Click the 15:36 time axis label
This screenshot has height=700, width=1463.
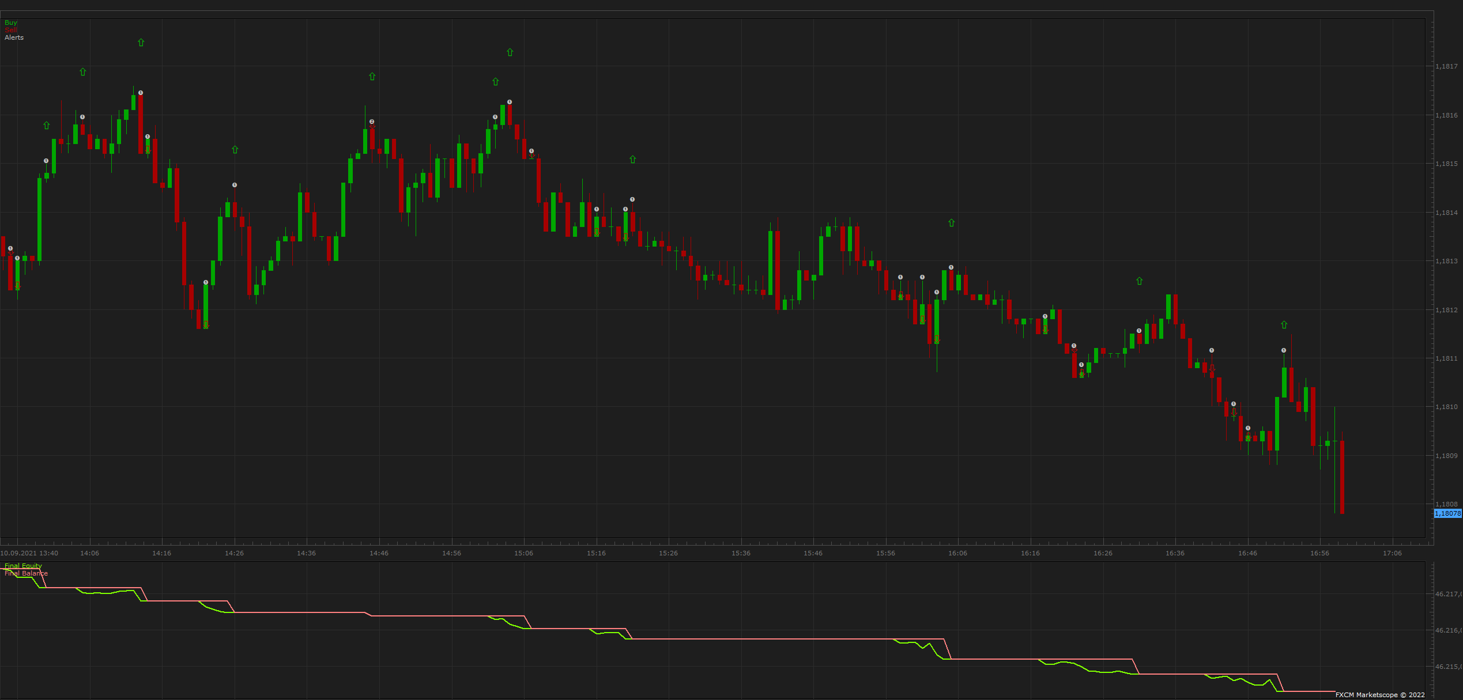pyautogui.click(x=741, y=553)
